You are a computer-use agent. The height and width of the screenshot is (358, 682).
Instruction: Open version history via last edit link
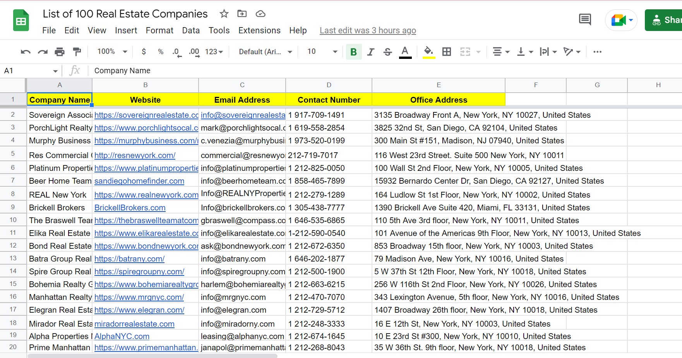(x=368, y=31)
